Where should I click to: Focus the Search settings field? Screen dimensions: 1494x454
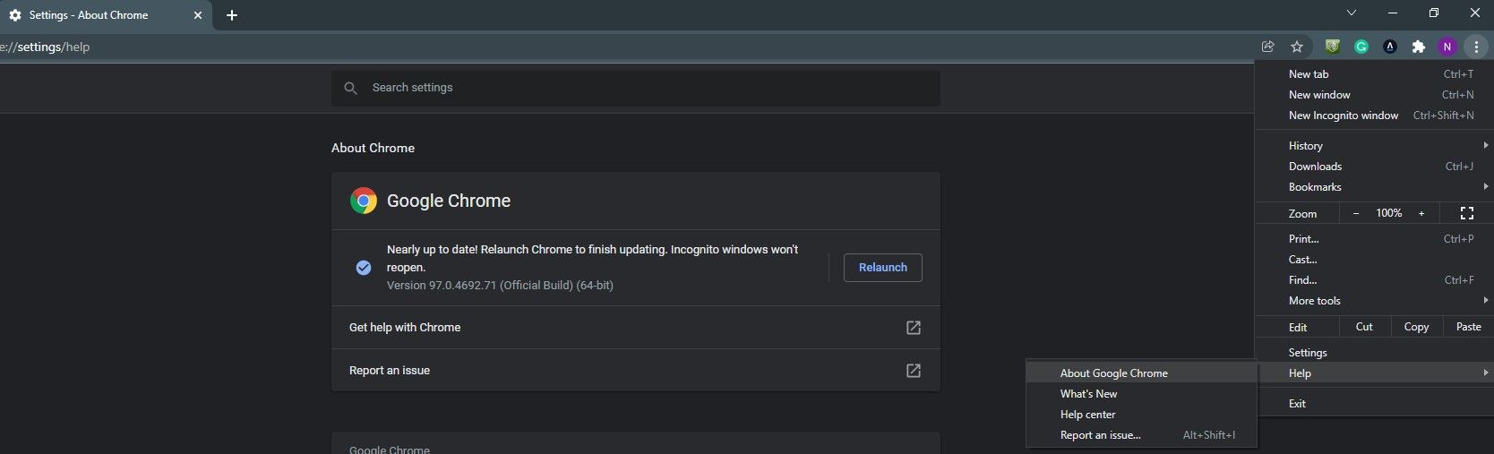pos(636,88)
